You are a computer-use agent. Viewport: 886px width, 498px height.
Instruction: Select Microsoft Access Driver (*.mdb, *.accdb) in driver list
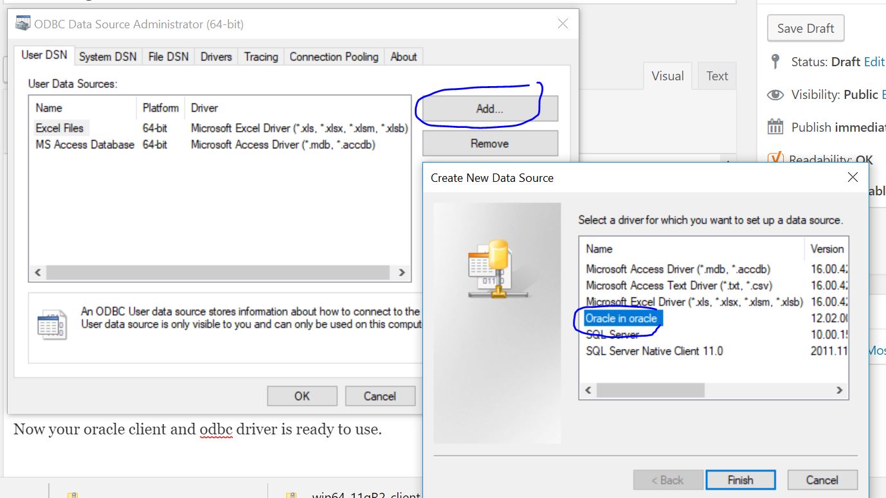point(678,269)
